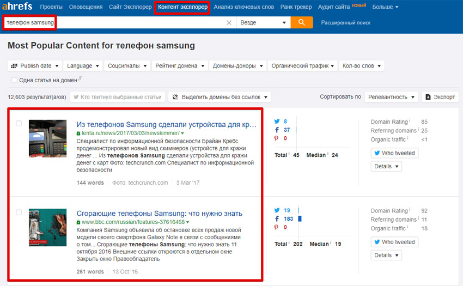Open 'Выделить домены без ссылок' dropdown
This screenshot has width=463, height=286.
[220, 97]
